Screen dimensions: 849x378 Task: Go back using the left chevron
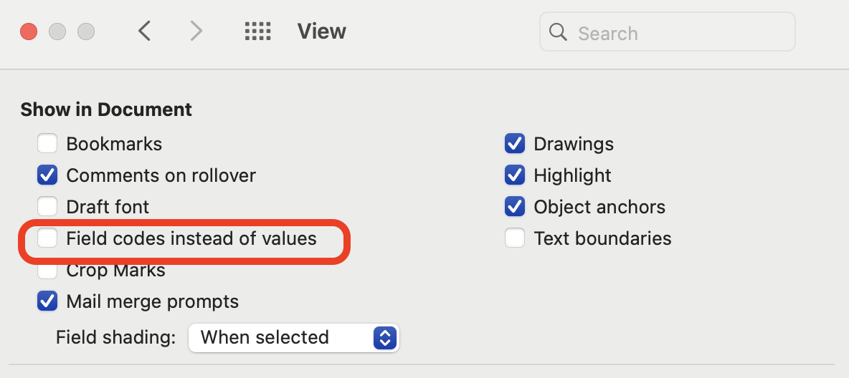pos(145,31)
